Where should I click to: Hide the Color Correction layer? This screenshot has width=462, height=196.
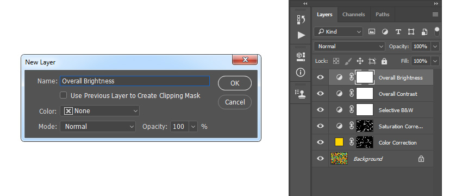pos(320,142)
